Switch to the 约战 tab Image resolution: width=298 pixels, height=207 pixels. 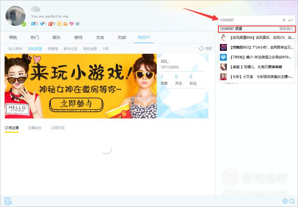click(122, 37)
